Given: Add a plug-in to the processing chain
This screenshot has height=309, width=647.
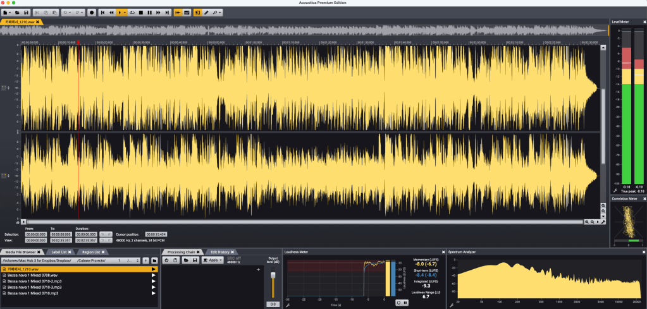Looking at the screenshot, I should pos(259,270).
